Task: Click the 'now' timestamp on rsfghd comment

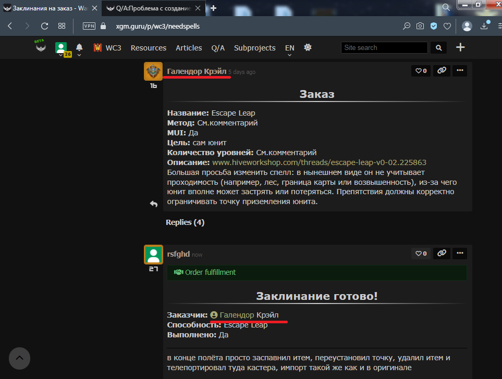Action: point(197,255)
